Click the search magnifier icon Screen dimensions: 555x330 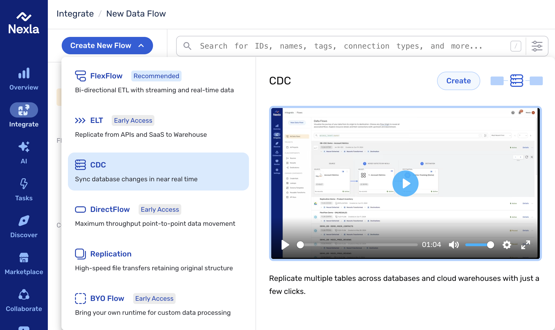point(187,46)
